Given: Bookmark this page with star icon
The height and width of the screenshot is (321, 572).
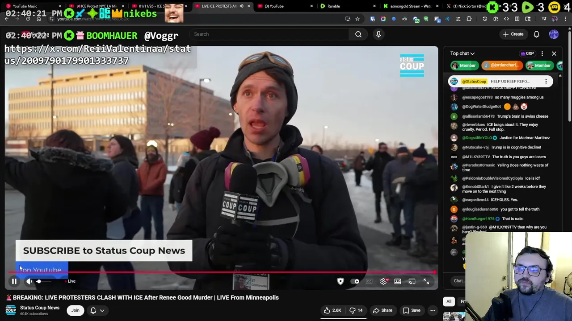Looking at the screenshot, I should pyautogui.click(x=357, y=19).
